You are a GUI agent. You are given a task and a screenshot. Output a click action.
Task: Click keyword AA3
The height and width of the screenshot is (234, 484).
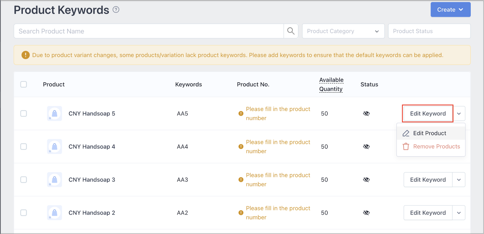pyautogui.click(x=182, y=180)
